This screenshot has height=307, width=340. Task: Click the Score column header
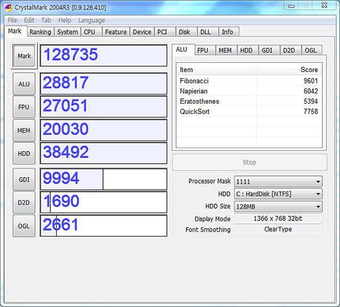289,70
